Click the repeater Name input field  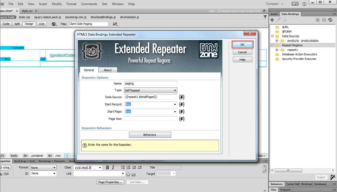(151, 83)
